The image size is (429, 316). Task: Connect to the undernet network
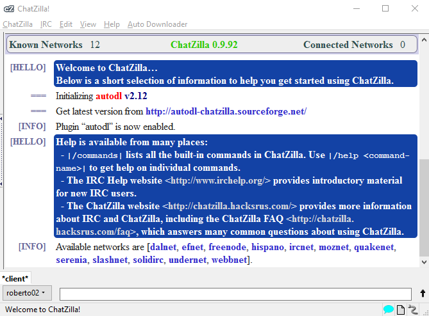point(188,260)
